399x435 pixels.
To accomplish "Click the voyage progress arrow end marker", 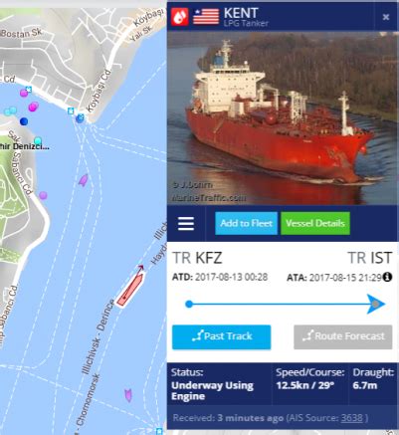I will pyautogui.click(x=376, y=304).
